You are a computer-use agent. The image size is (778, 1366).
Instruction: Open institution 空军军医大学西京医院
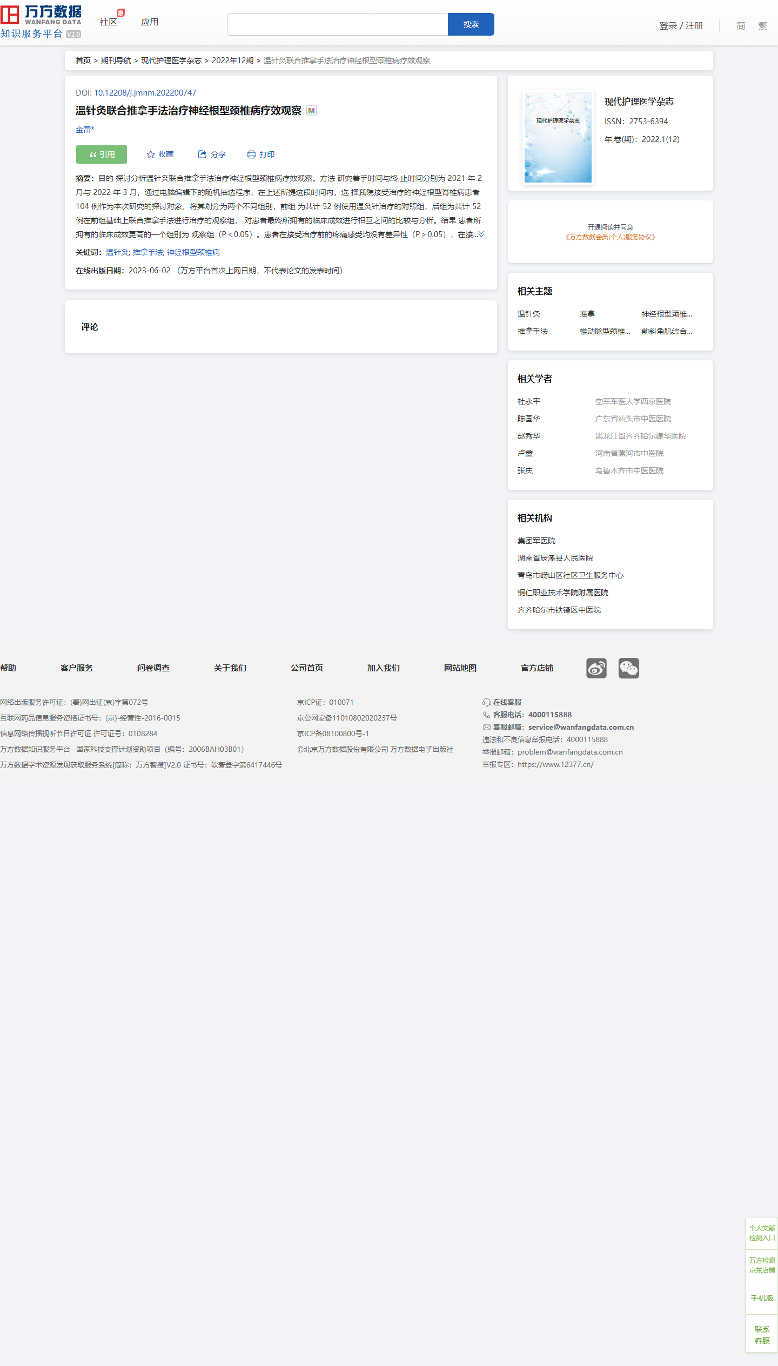(633, 401)
